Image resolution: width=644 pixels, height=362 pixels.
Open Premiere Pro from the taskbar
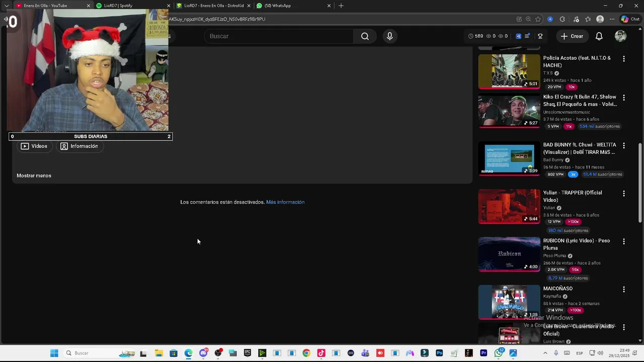(x=484, y=353)
